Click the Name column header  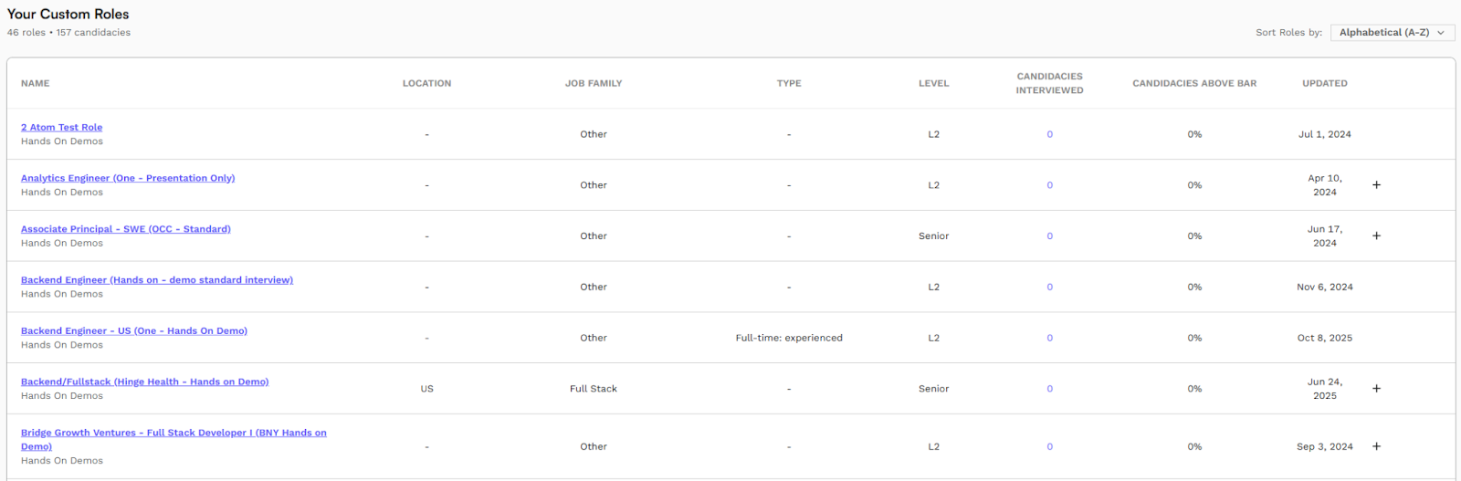coord(36,84)
